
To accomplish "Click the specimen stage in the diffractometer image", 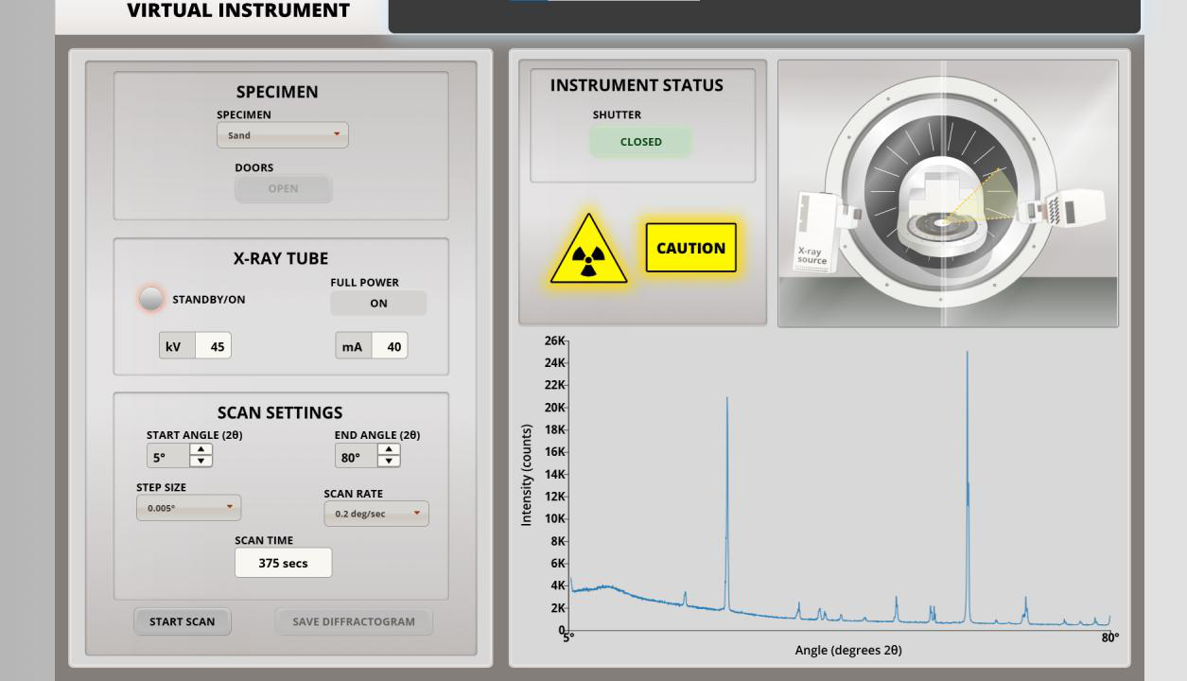I will (941, 225).
